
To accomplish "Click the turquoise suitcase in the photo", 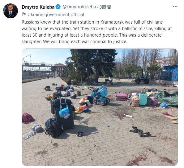I will point(143,97).
